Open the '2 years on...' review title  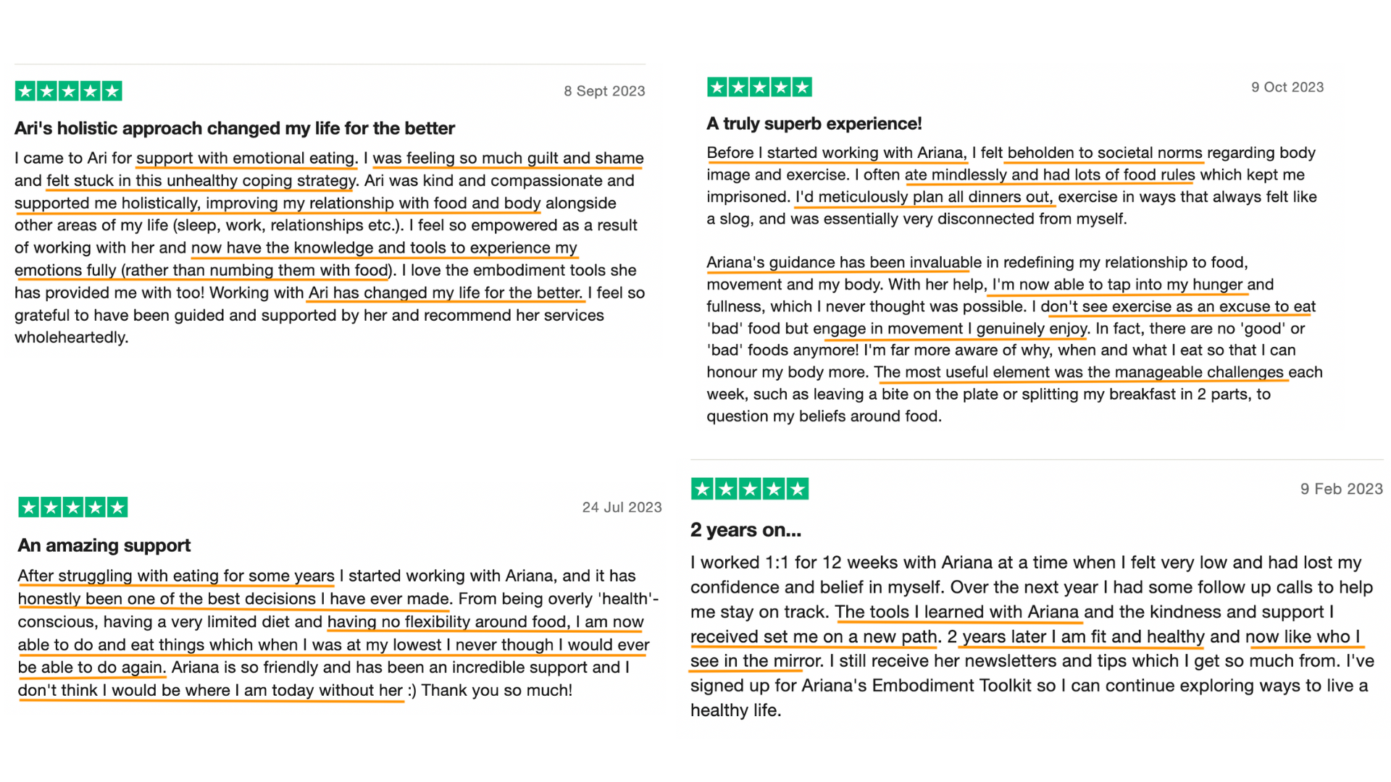746,530
